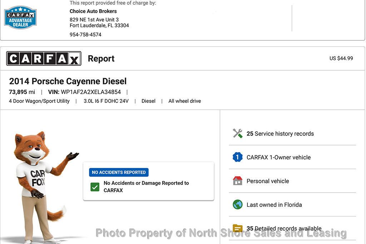Open 35 Detailed records available
Viewport: 366px width, 244px height.
point(284,228)
